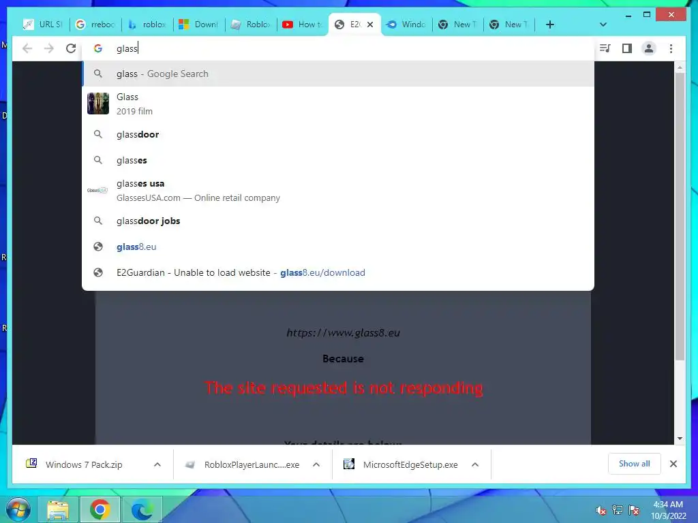
Task: Click the Chrome taskbar icon
Action: (100, 510)
